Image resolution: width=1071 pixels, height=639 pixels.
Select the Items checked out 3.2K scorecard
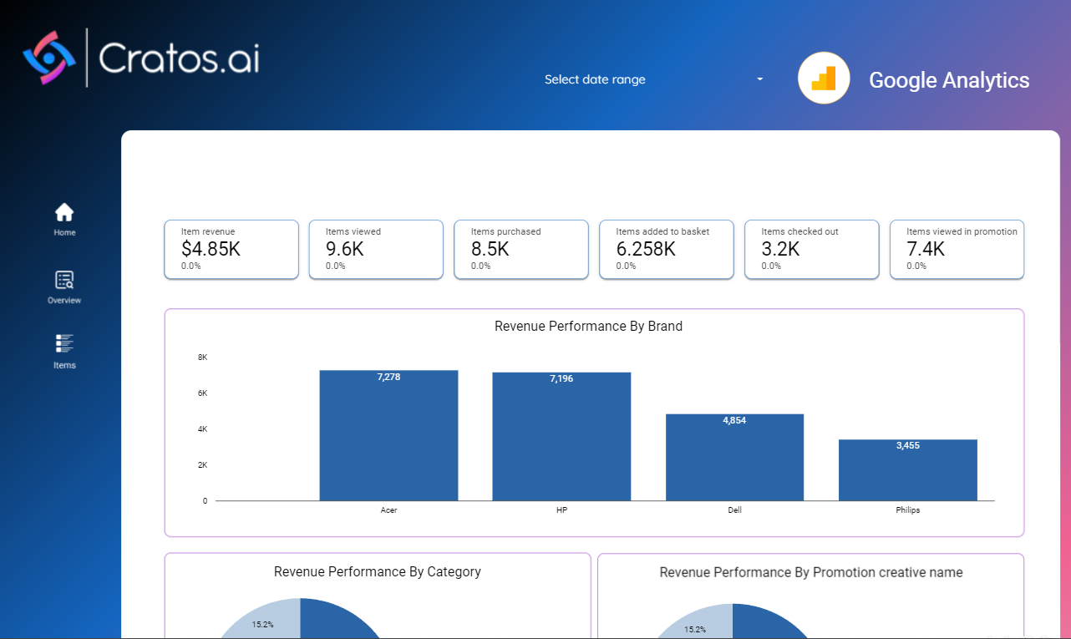(x=812, y=250)
